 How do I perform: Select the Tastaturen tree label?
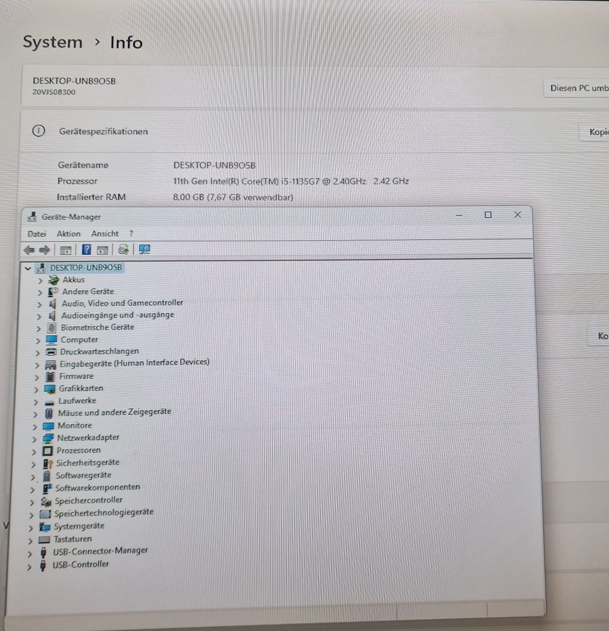[x=73, y=539]
